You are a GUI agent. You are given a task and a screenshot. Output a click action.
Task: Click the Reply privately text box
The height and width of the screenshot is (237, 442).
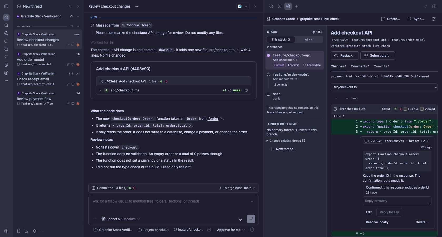397,201
